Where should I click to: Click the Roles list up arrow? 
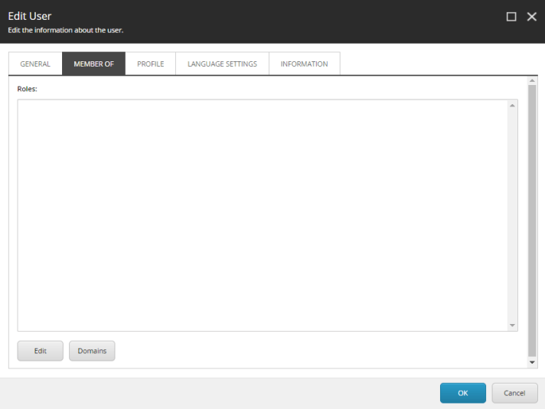(513, 105)
